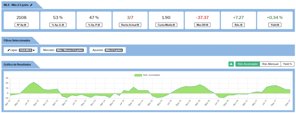The height and width of the screenshot is (113, 296).
Task: Select the Rdo. Acumulado chart tab
Action: tap(248, 64)
